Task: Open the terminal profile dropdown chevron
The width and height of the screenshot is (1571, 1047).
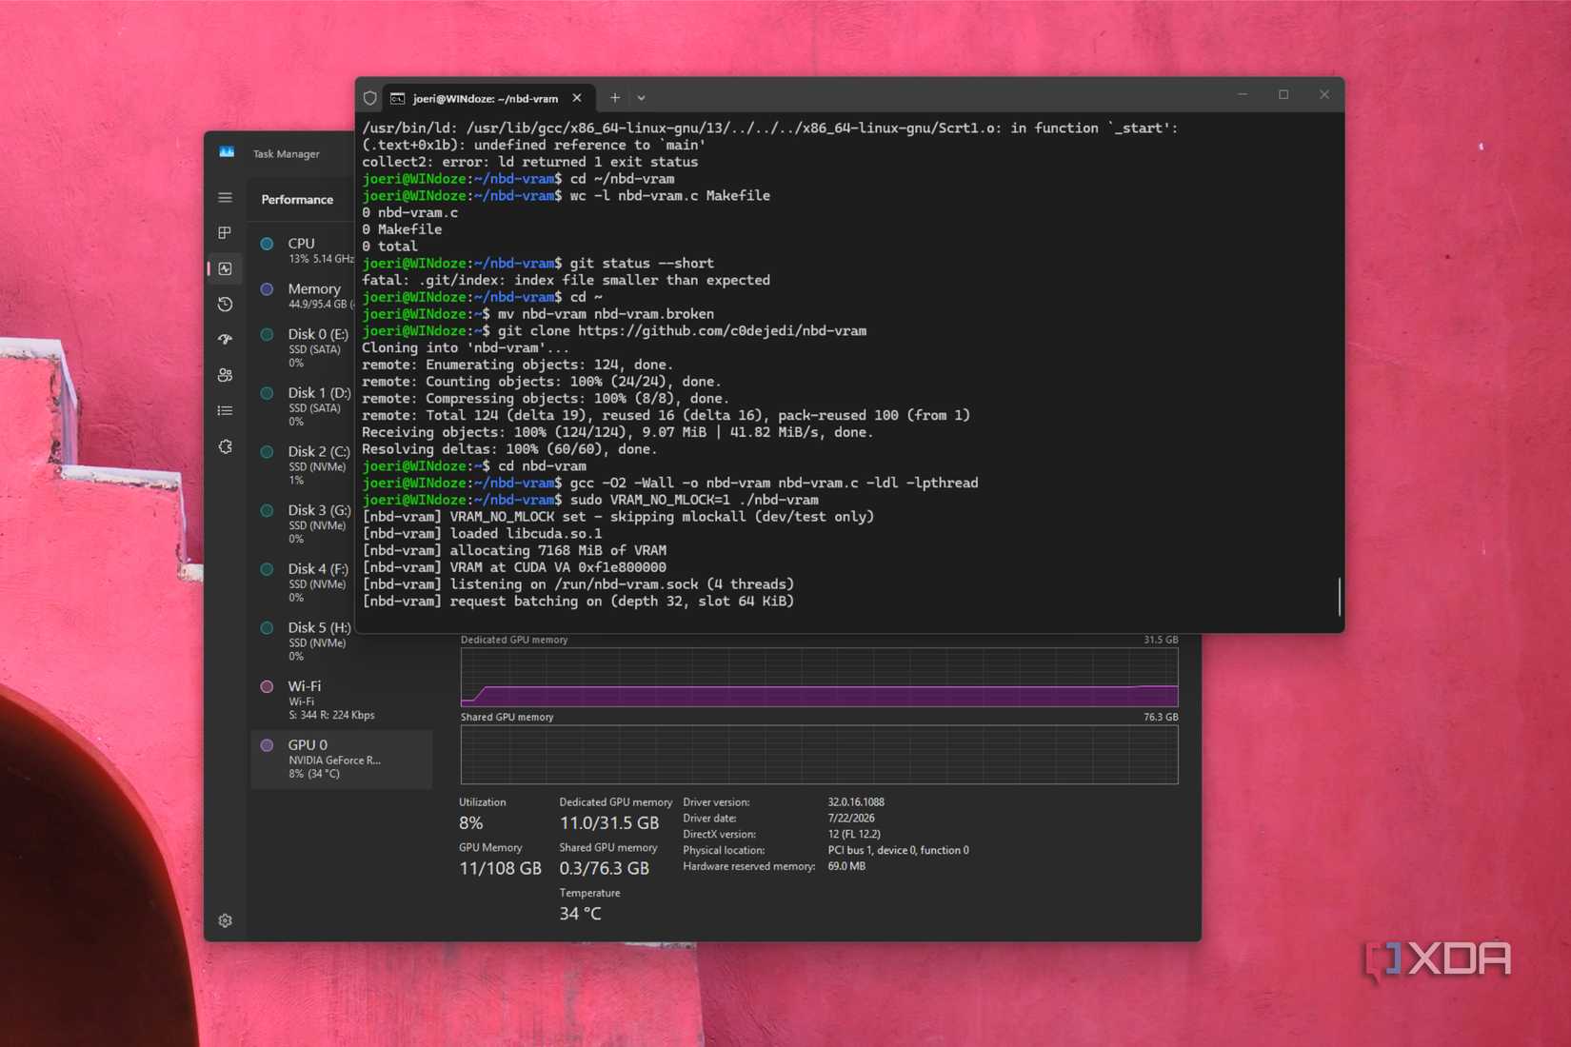Action: (x=642, y=98)
